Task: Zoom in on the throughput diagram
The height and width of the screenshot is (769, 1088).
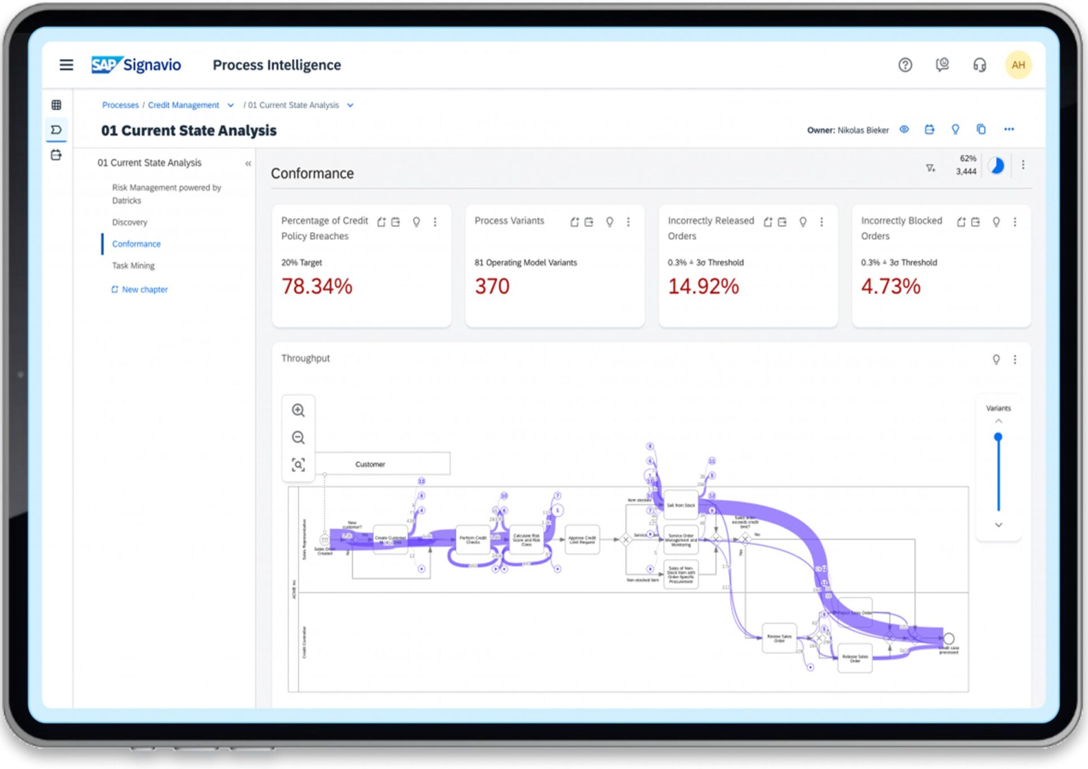Action: (x=298, y=410)
